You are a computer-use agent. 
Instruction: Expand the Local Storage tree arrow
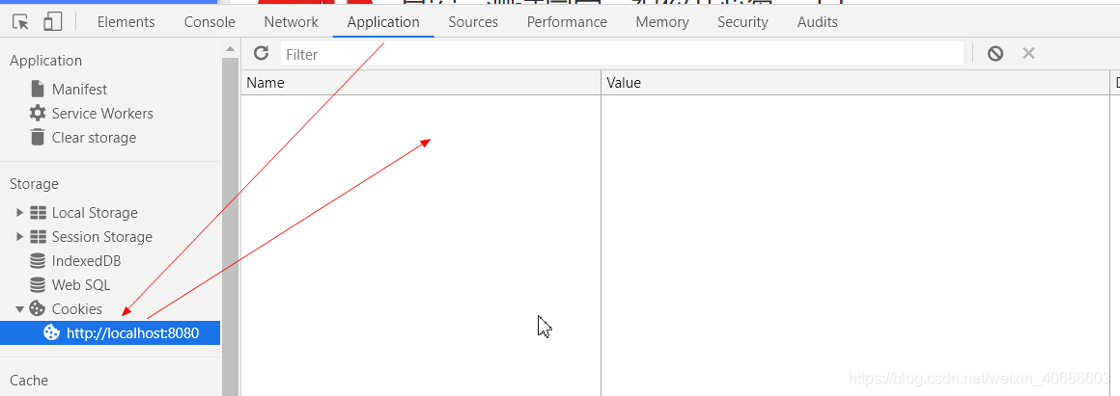(20, 212)
